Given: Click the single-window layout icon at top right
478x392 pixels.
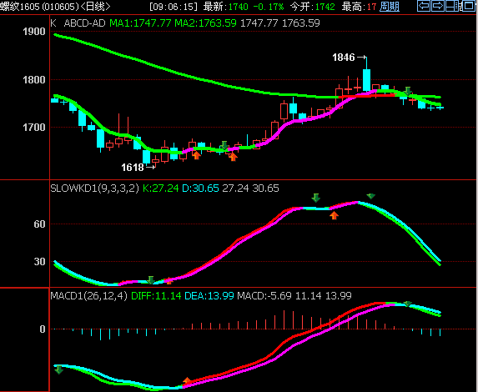Looking at the screenshot, I should click(x=469, y=6).
